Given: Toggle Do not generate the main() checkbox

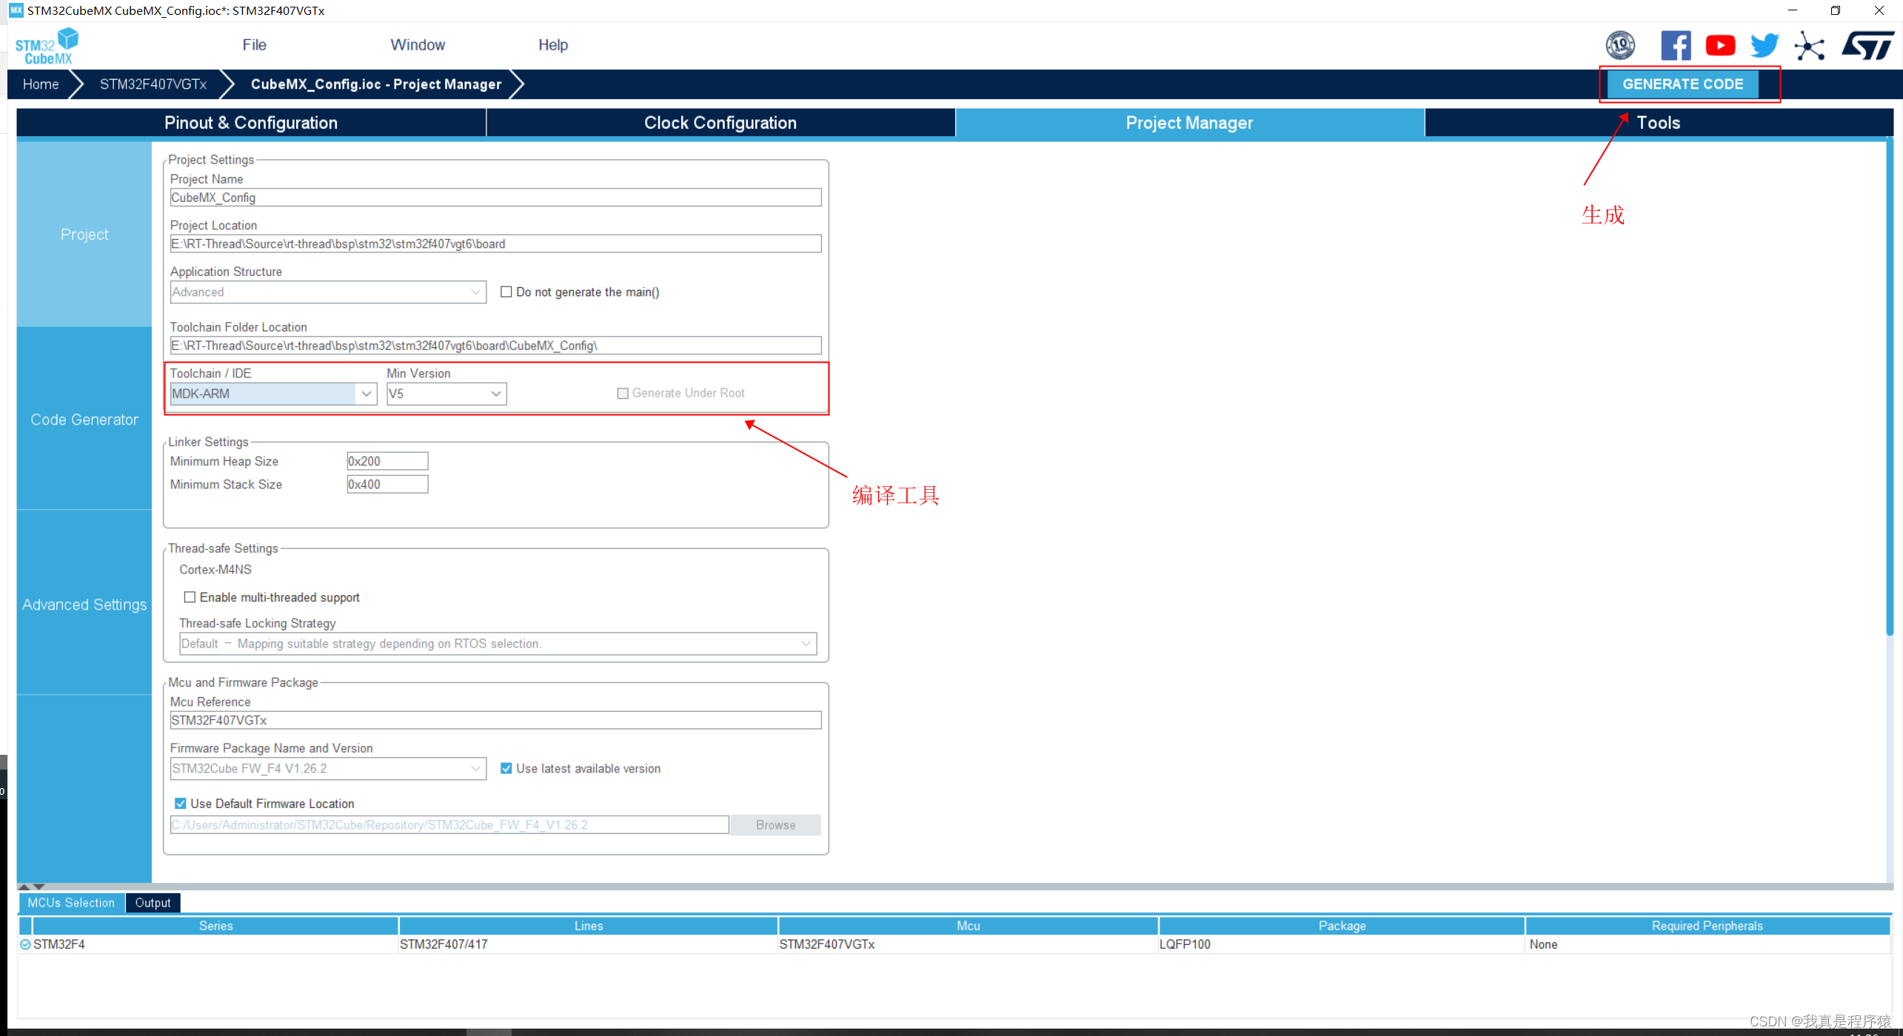Looking at the screenshot, I should point(506,292).
